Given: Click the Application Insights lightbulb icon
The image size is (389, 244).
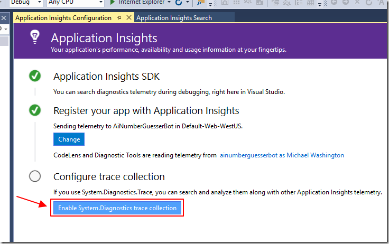Looking at the screenshot, I should 35,37.
